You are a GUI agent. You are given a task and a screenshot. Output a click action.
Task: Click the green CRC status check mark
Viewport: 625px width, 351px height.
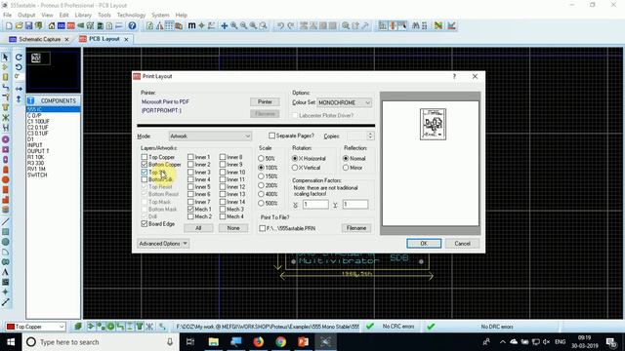pyautogui.click(x=370, y=327)
